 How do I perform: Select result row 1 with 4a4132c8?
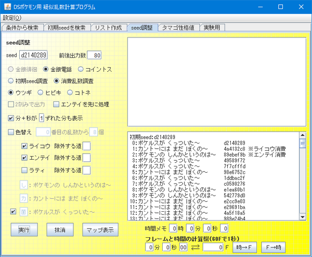pos(208,149)
